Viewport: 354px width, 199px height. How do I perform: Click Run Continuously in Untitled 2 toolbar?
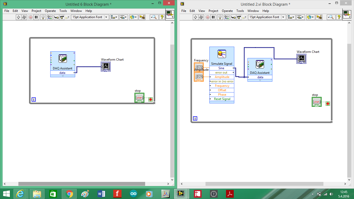point(201,17)
